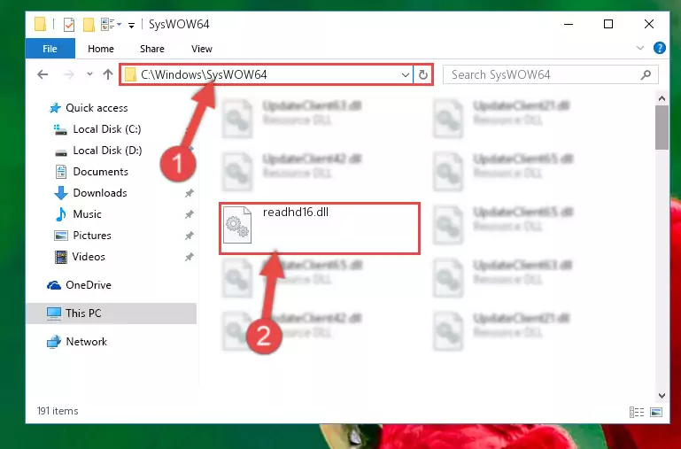Click the Back navigation arrow
Screen dimensions: 681x449
click(x=43, y=74)
